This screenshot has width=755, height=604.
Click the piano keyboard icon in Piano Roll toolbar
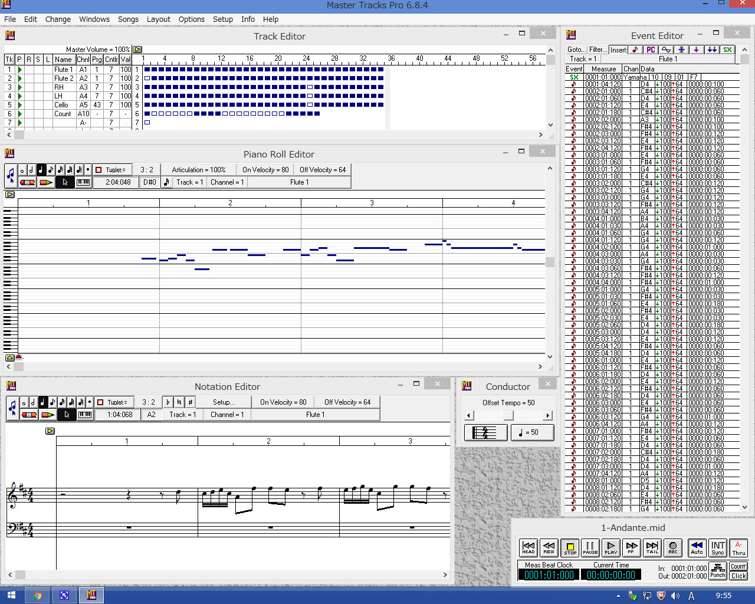click(83, 182)
